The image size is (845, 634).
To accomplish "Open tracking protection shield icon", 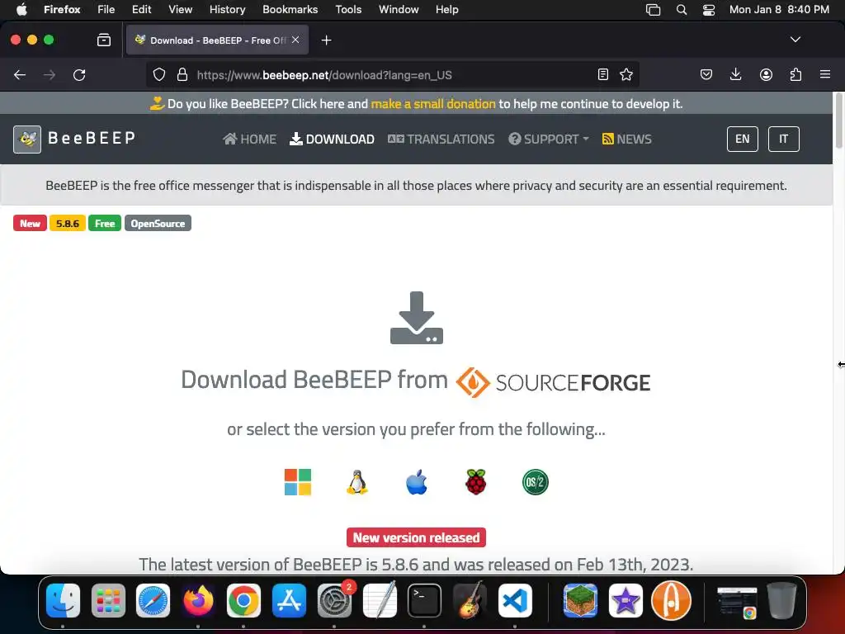I will point(159,74).
